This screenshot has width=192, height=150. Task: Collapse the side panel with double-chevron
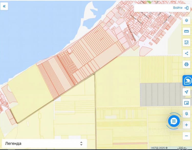click(4, 6)
